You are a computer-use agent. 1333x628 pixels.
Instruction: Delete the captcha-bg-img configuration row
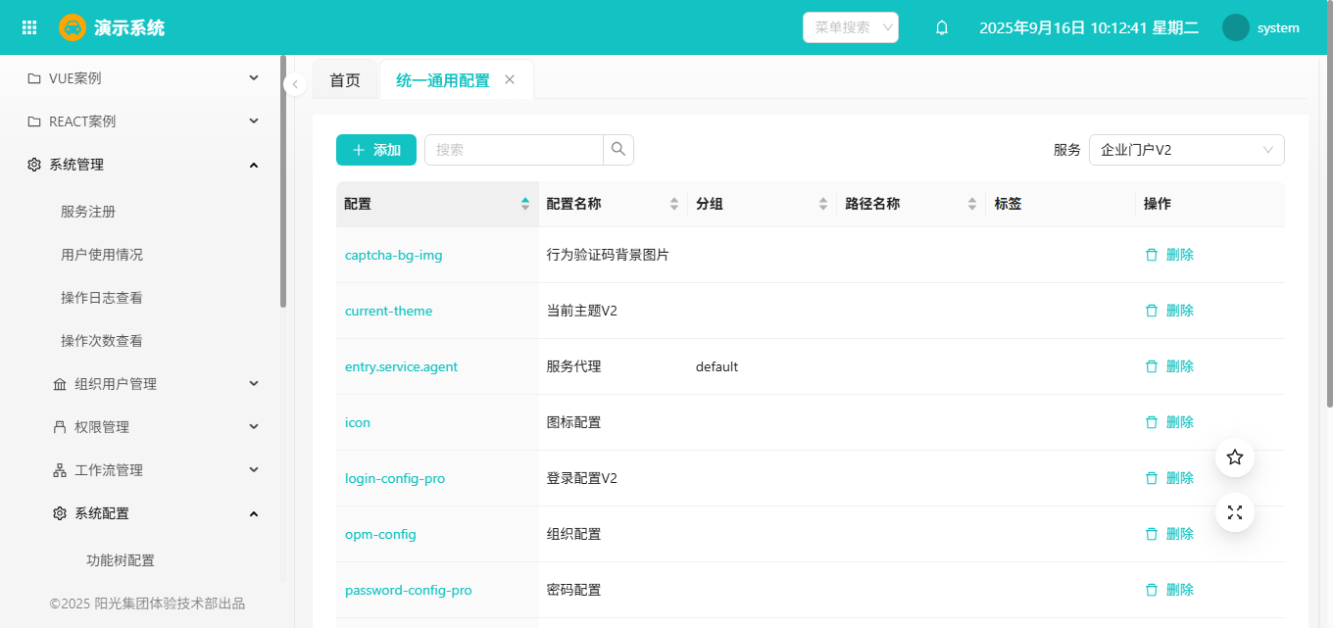(x=1169, y=255)
